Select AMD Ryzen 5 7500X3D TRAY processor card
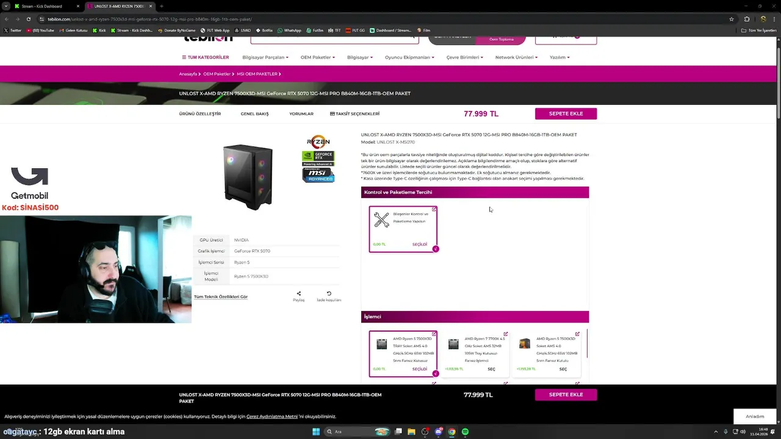This screenshot has width=781, height=439. 403,354
